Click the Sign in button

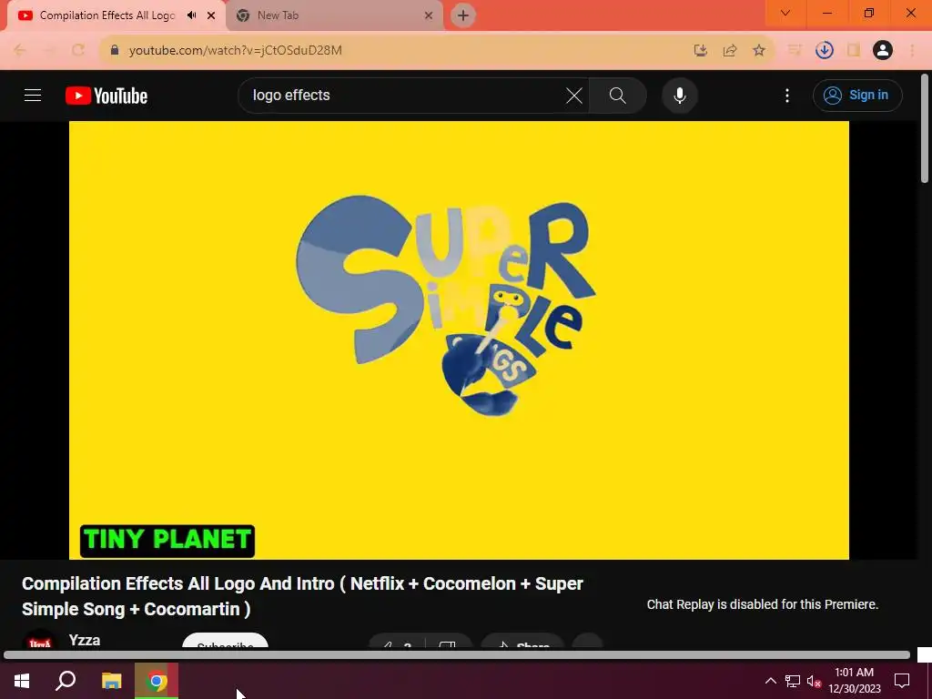857,95
